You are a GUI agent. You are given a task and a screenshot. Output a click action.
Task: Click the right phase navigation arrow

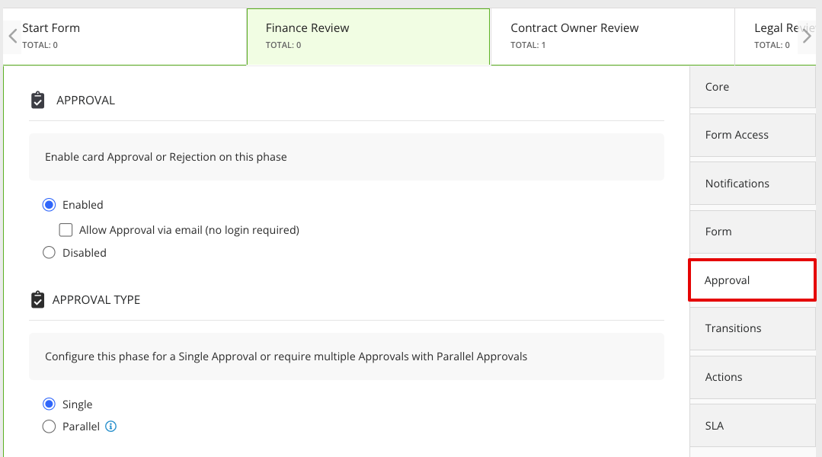tap(808, 36)
